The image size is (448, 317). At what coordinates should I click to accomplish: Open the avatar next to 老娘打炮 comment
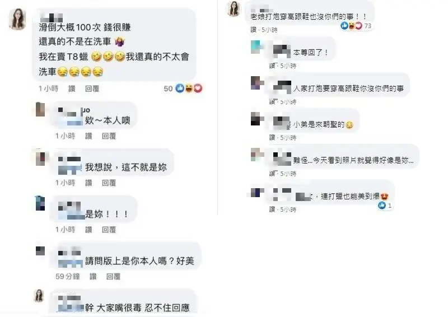coord(234,8)
